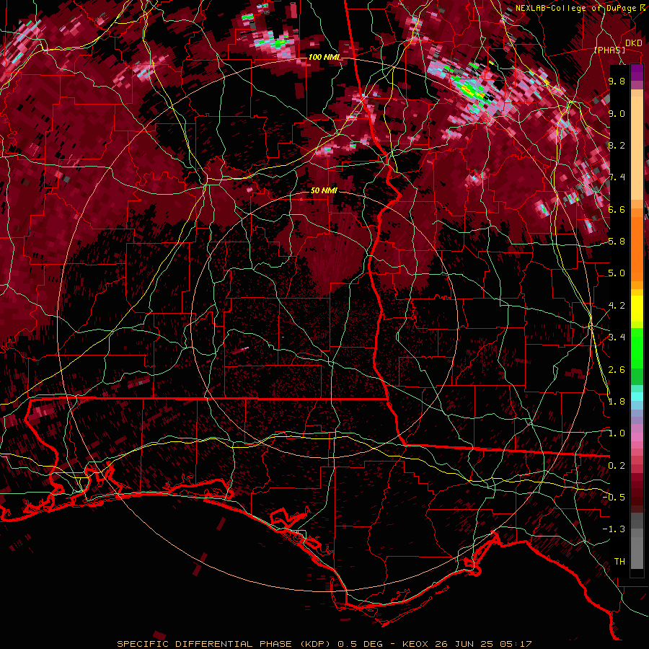The width and height of the screenshot is (649, 649).
Task: Click the cyan swatch on the color bar
Action: coord(637,397)
